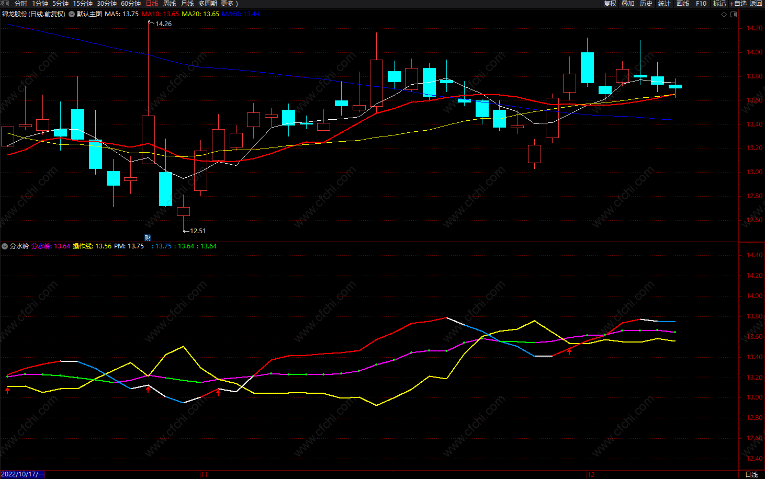This screenshot has width=765, height=479.
Task: Toggle the side panel layout icon
Action: pyautogui.click(x=734, y=14)
